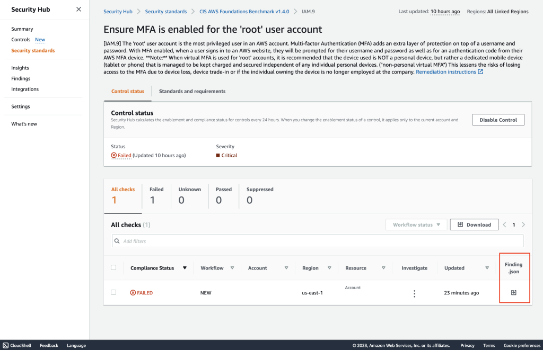
Task: Click the us-east-1 region cell
Action: click(x=312, y=293)
